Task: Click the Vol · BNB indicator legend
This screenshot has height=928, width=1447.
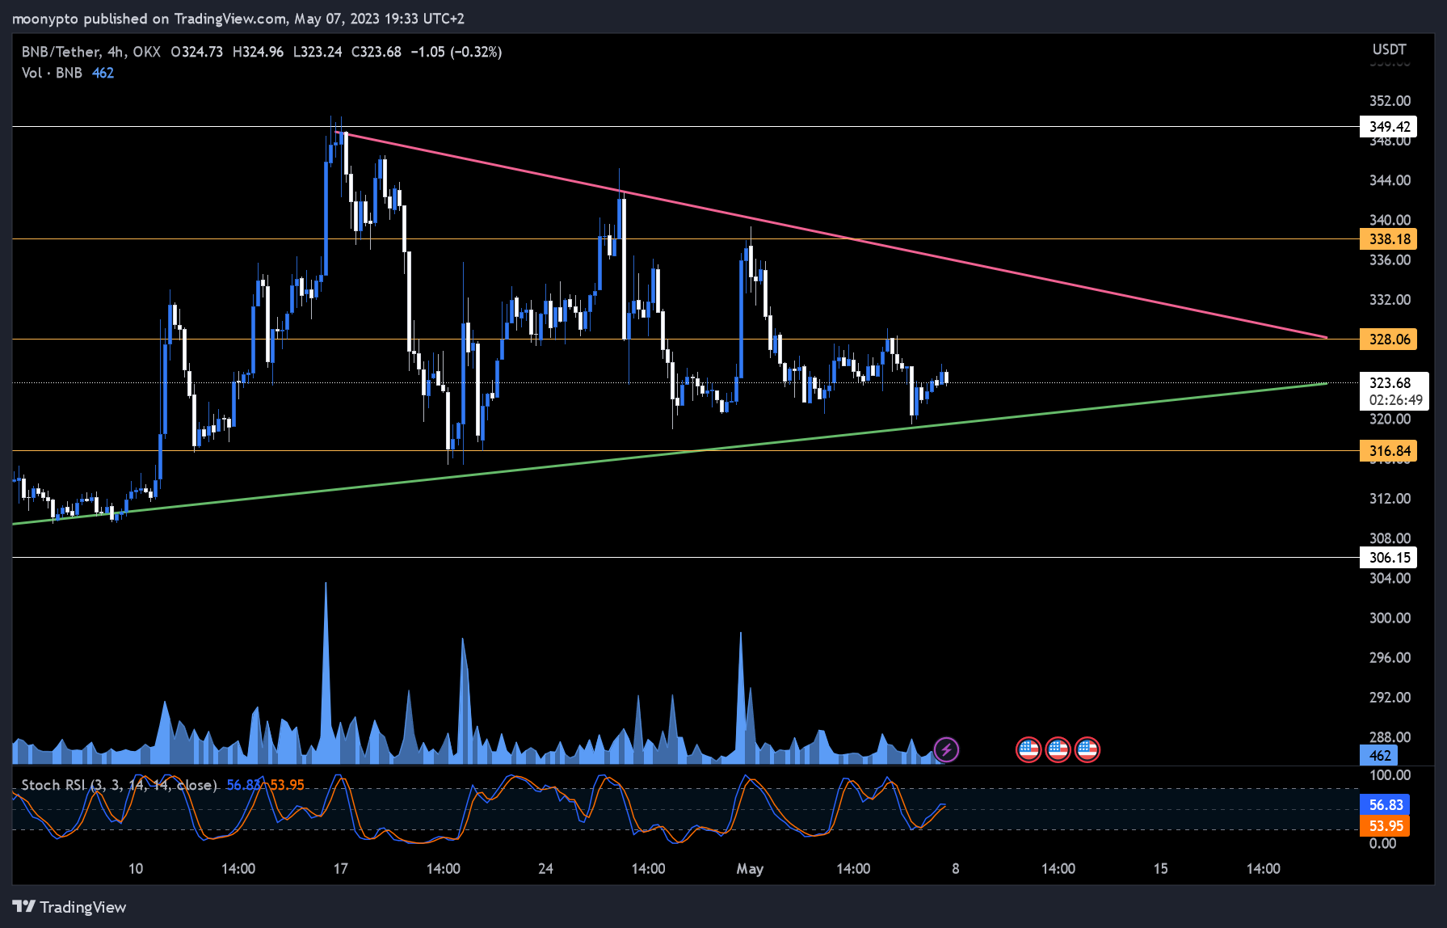Action: point(52,73)
